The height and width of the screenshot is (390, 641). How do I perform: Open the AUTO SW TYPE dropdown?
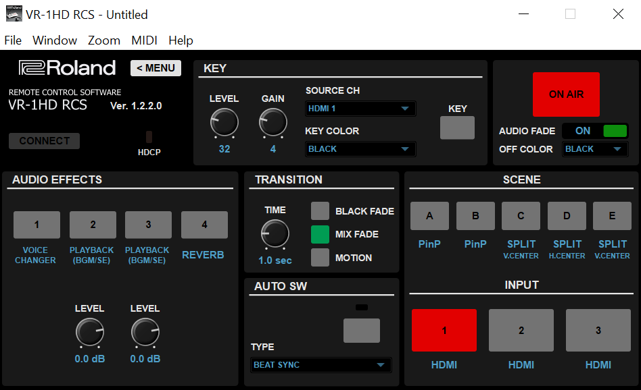[x=321, y=365]
